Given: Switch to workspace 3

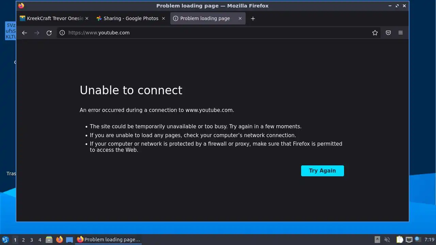Looking at the screenshot, I should 31,240.
